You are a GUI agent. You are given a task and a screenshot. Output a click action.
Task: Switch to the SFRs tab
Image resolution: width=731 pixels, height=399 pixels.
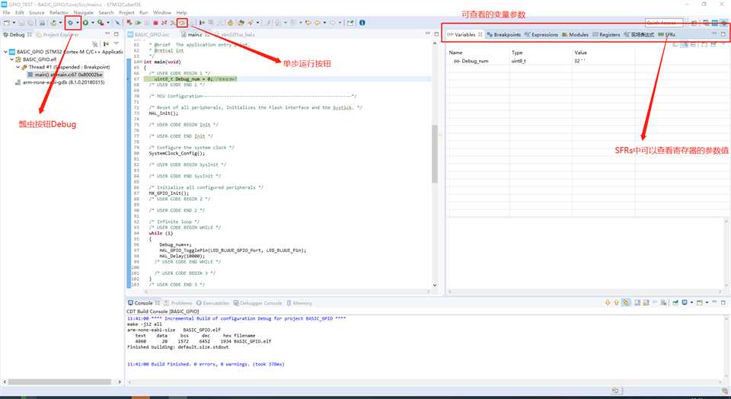pyautogui.click(x=667, y=34)
